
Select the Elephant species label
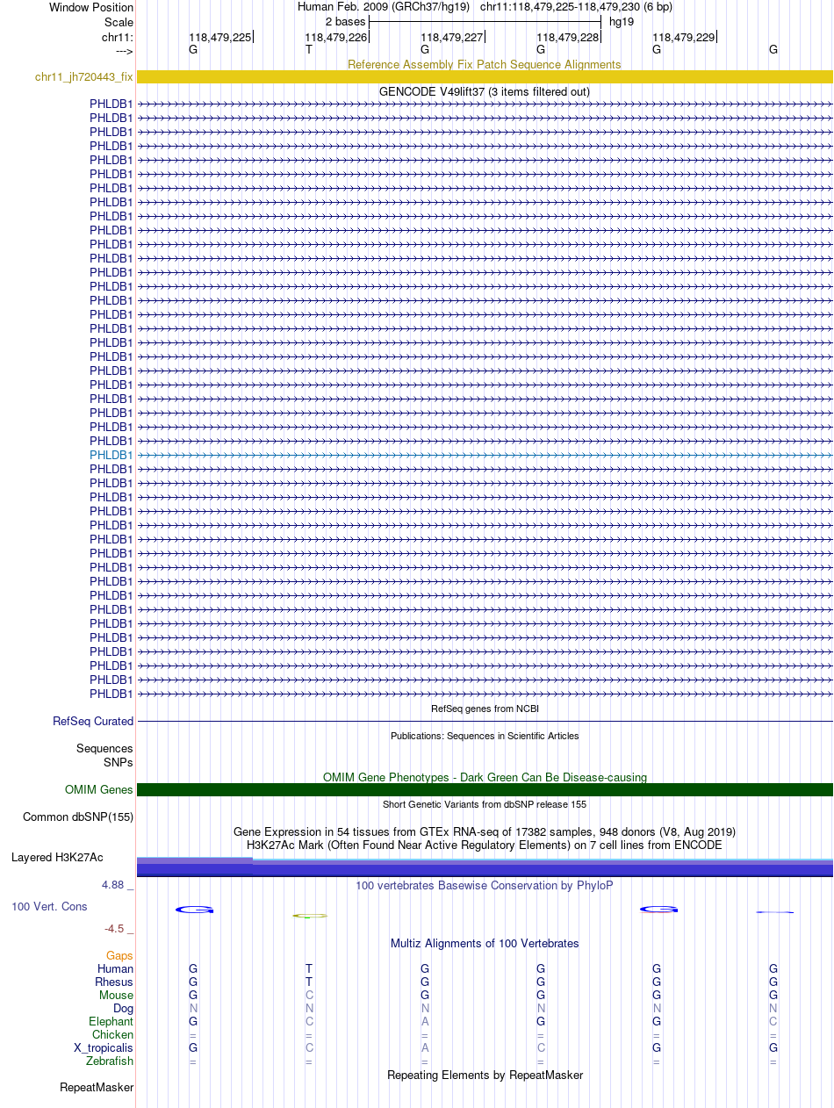click(111, 1021)
